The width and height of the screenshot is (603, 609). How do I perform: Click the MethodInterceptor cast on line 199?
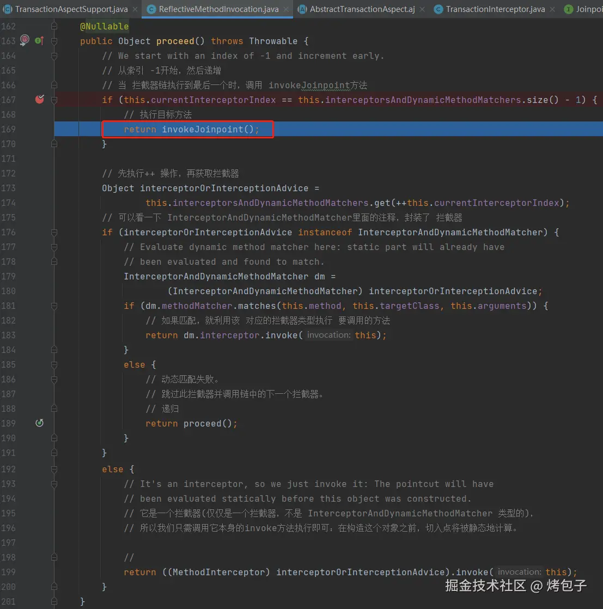tap(218, 572)
